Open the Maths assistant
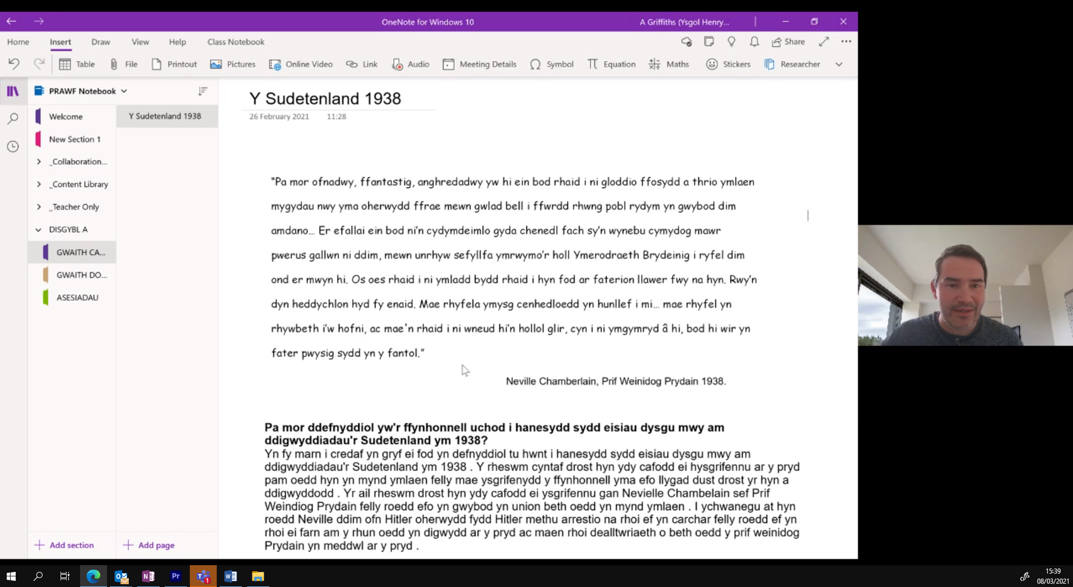Screen dimensions: 1073x587 tap(669, 64)
